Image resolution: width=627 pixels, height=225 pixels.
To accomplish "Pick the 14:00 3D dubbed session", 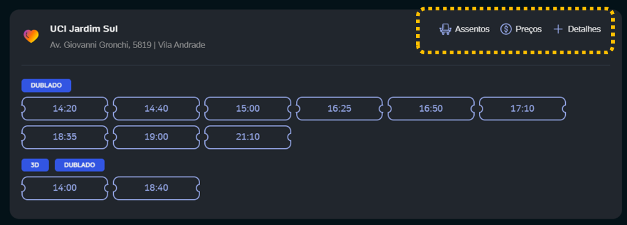I will pyautogui.click(x=65, y=188).
